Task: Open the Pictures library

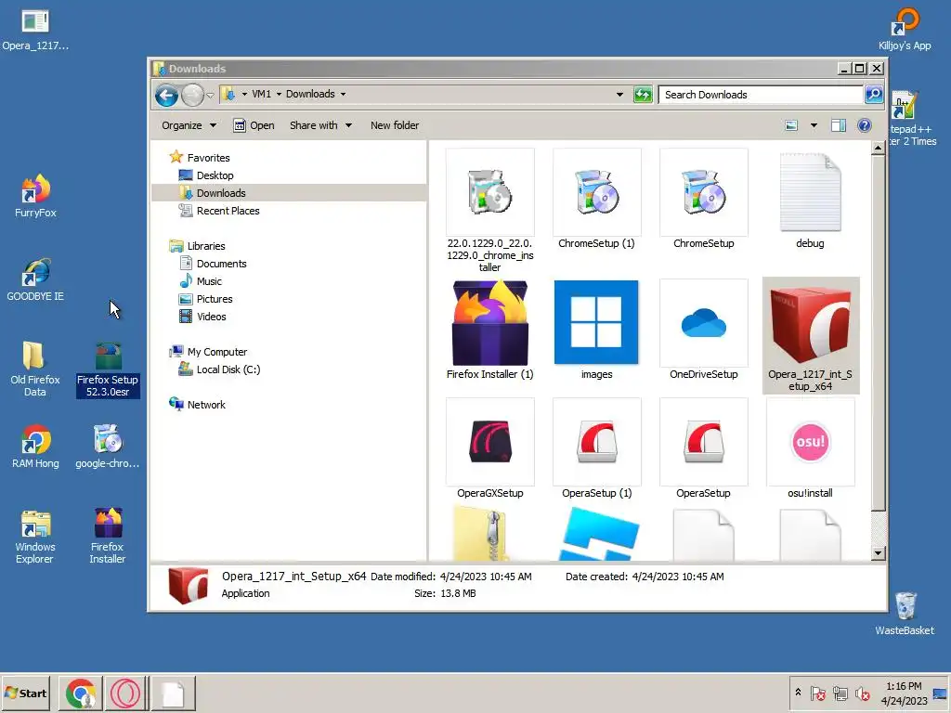Action: pyautogui.click(x=215, y=299)
